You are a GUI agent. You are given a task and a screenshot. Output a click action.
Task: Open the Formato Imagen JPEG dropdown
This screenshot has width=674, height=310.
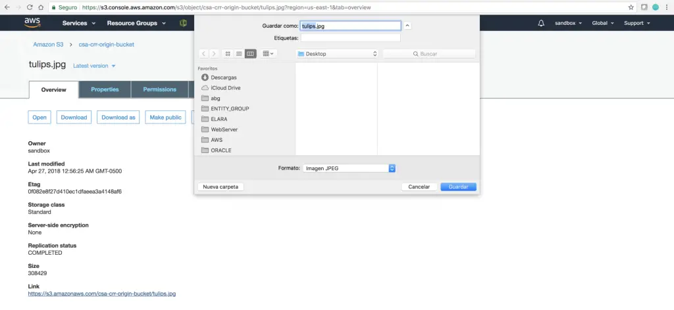[x=349, y=169]
